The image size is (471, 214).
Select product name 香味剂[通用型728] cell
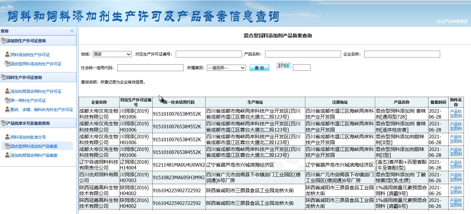click(401, 114)
